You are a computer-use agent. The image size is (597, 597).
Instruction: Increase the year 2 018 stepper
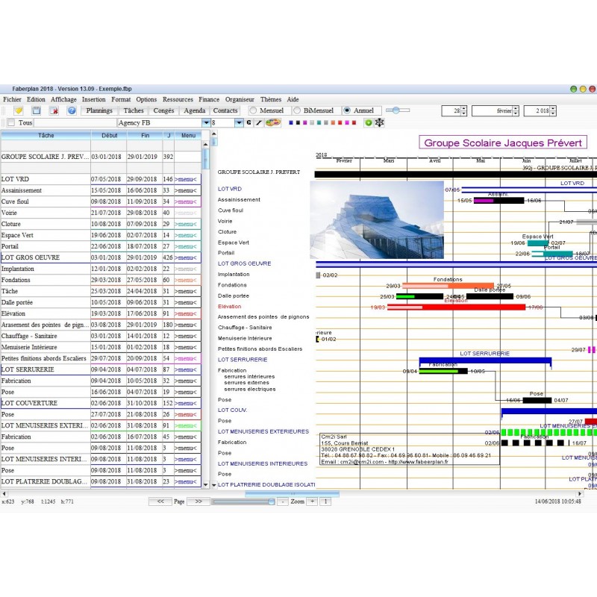553,108
